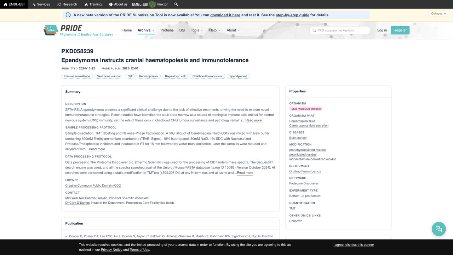453x255 pixels.
Task: Open the download it here link
Action: (225, 15)
